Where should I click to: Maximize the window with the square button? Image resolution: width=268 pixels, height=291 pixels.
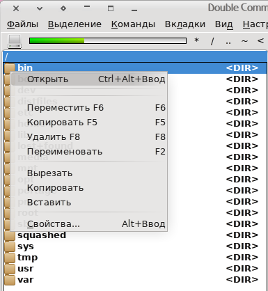click(111, 8)
